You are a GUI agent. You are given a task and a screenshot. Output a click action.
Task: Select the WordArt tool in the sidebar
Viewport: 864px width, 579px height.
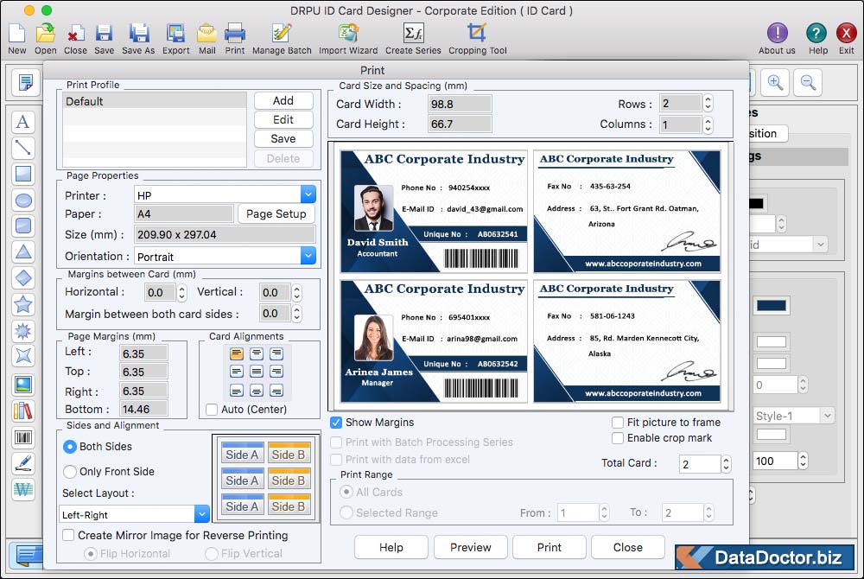point(23,489)
